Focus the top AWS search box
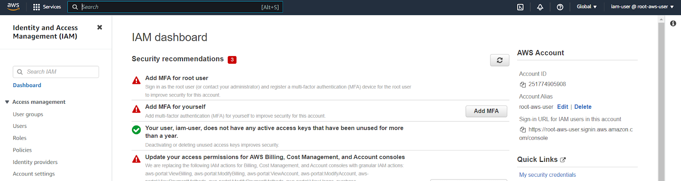This screenshot has width=681, height=181. pos(175,7)
